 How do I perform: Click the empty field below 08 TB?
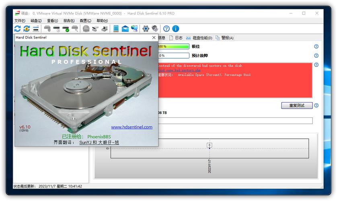[235, 121]
